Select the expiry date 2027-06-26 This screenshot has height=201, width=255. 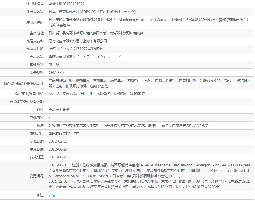tap(58, 157)
